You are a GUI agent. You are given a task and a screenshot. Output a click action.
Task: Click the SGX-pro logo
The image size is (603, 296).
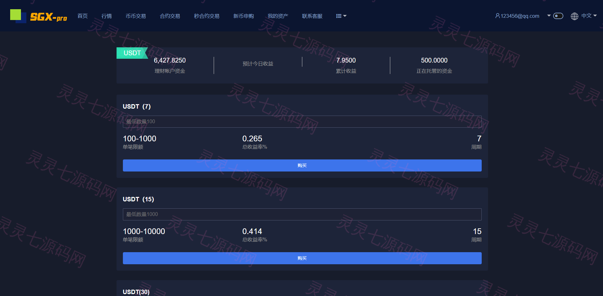pyautogui.click(x=38, y=16)
